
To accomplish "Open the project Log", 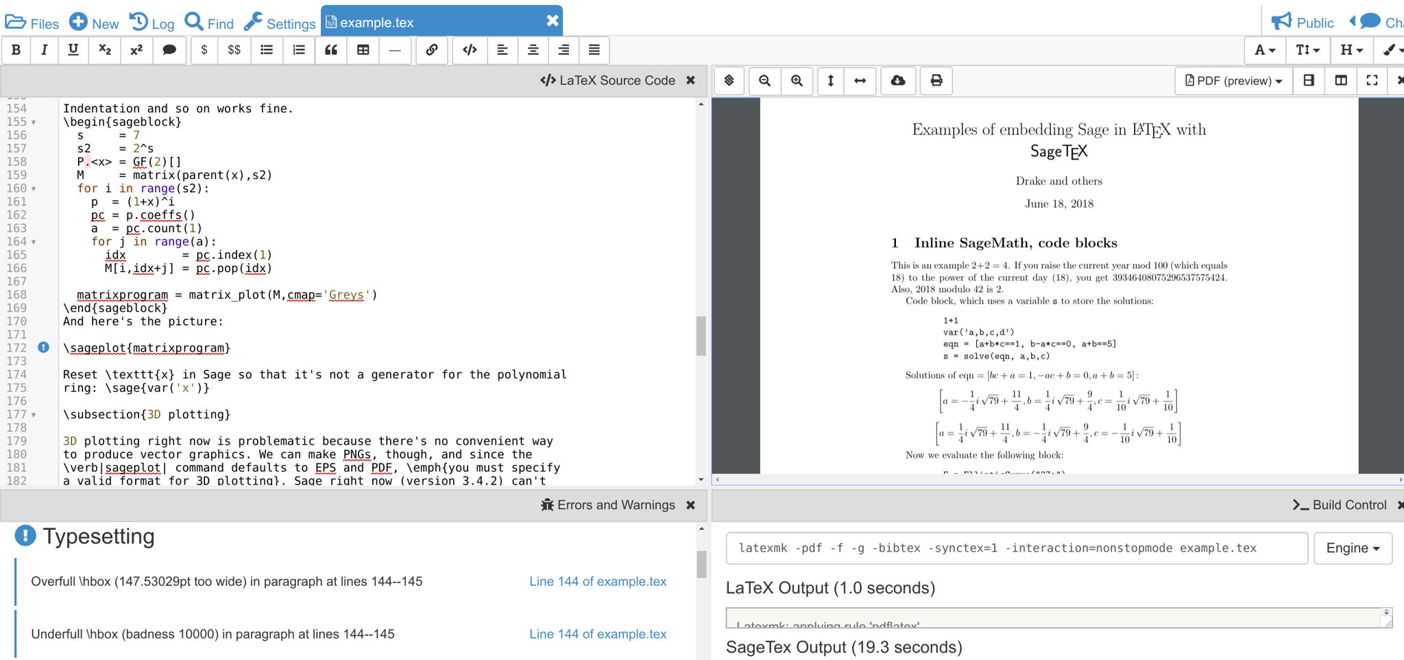I will (x=152, y=23).
